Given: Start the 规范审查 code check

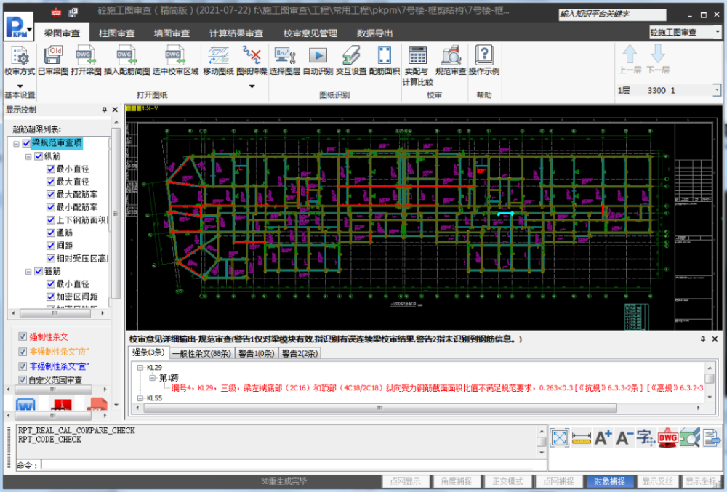Looking at the screenshot, I should tap(451, 60).
